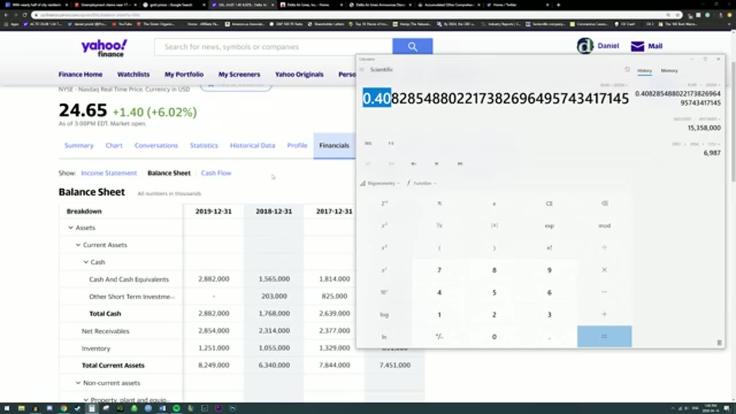This screenshot has height=414, width=736.
Task: Open the Daniel profile avatar
Action: point(585,46)
